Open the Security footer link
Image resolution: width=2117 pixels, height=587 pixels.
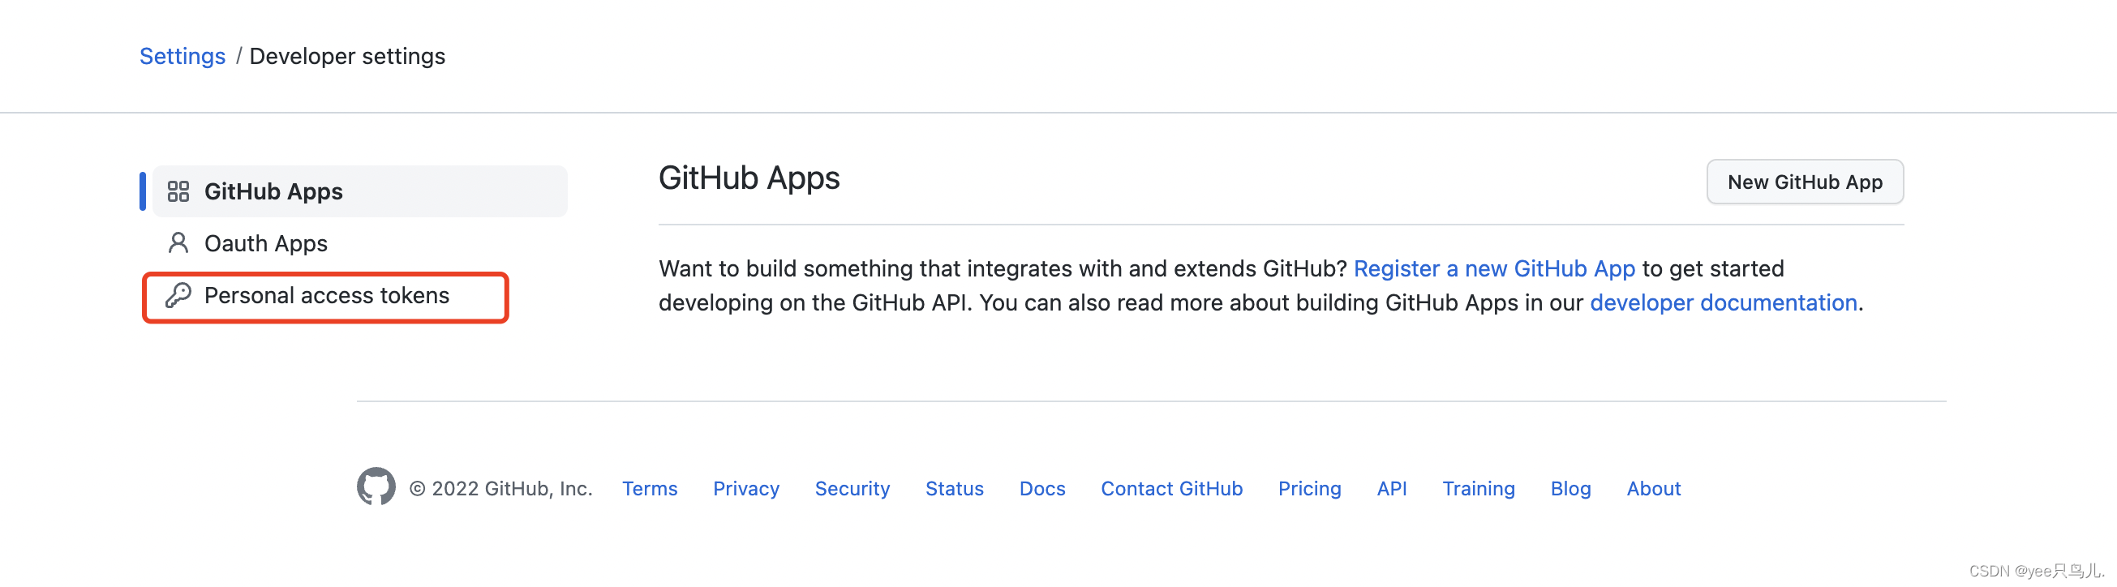point(852,488)
